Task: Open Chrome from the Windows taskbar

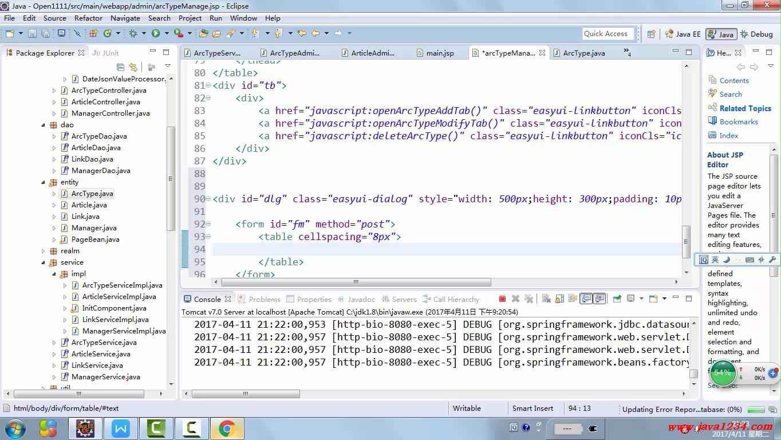Action: [227, 428]
